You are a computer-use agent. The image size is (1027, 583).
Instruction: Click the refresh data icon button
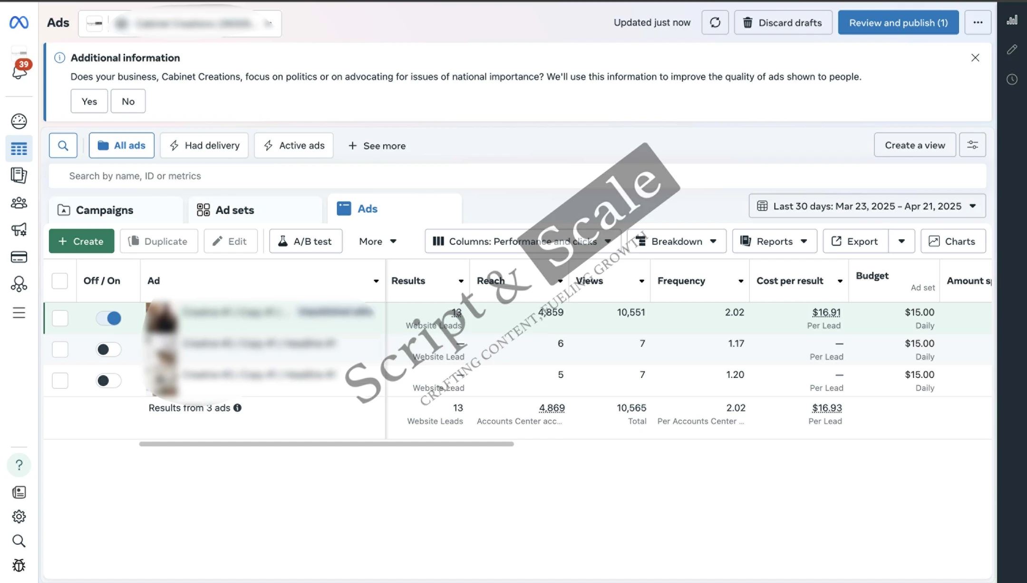715,22
